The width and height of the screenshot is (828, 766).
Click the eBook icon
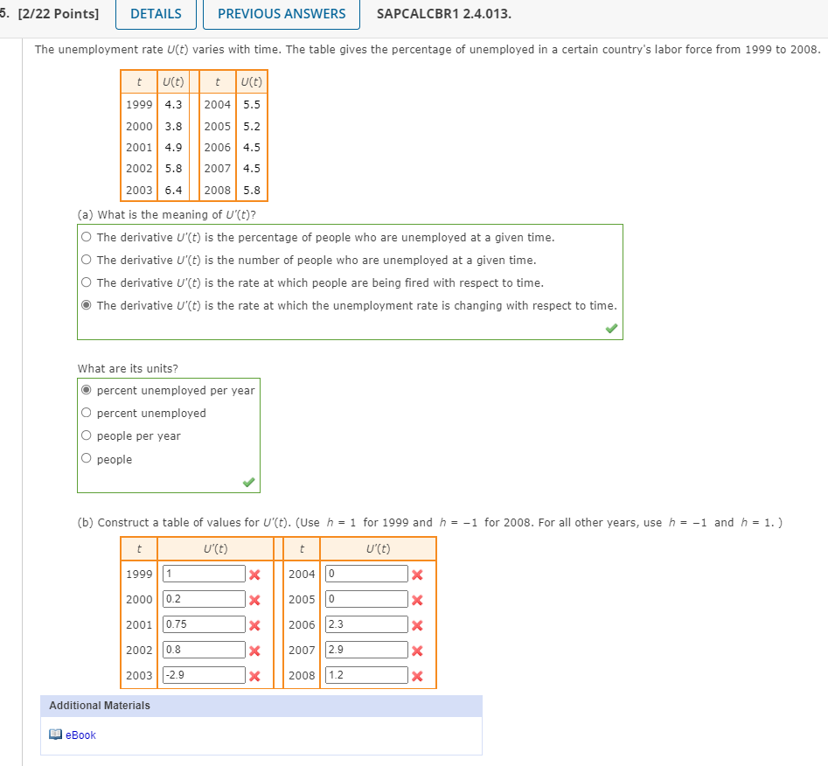coord(54,735)
